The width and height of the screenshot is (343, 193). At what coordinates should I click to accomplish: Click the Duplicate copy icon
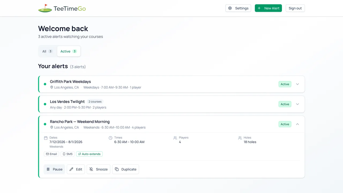point(117,169)
